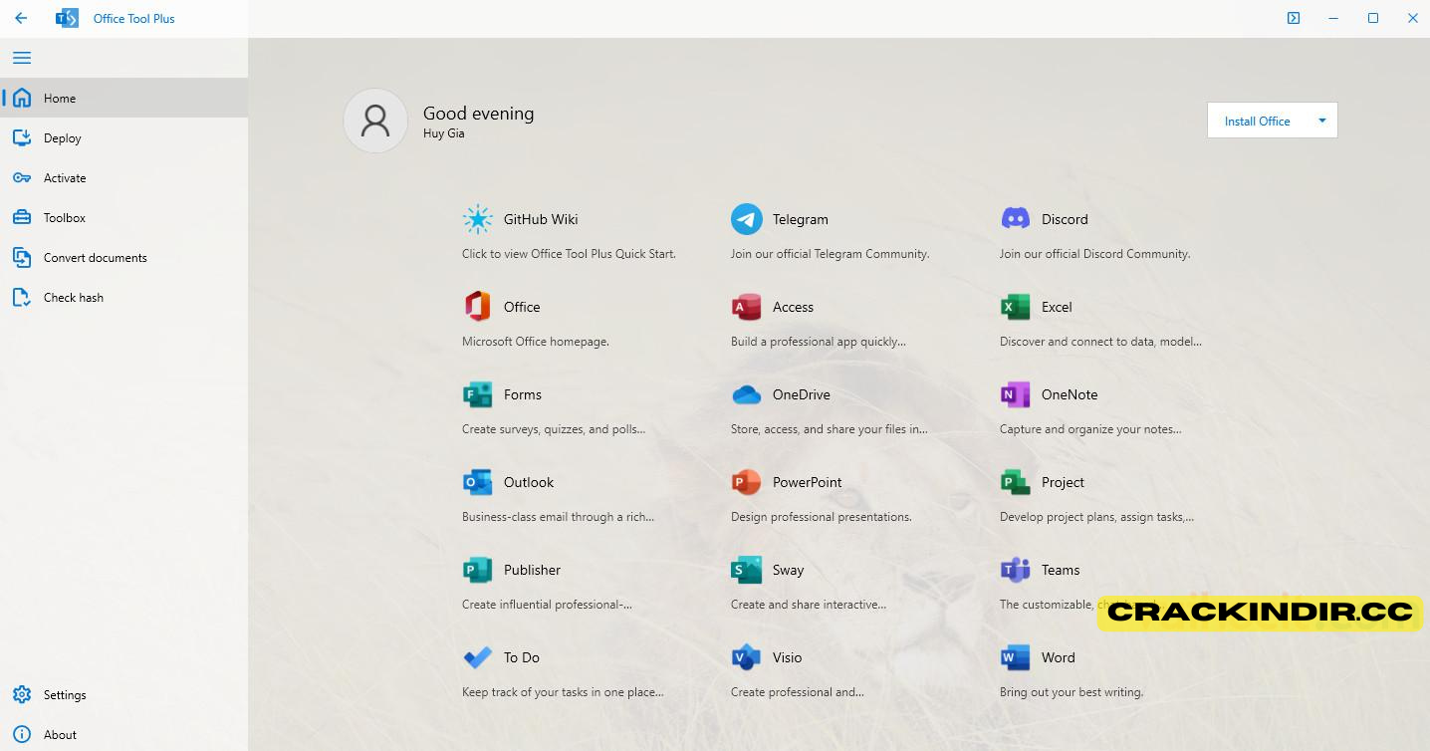Image resolution: width=1430 pixels, height=751 pixels.
Task: Click the Discord link title
Action: (1065, 219)
